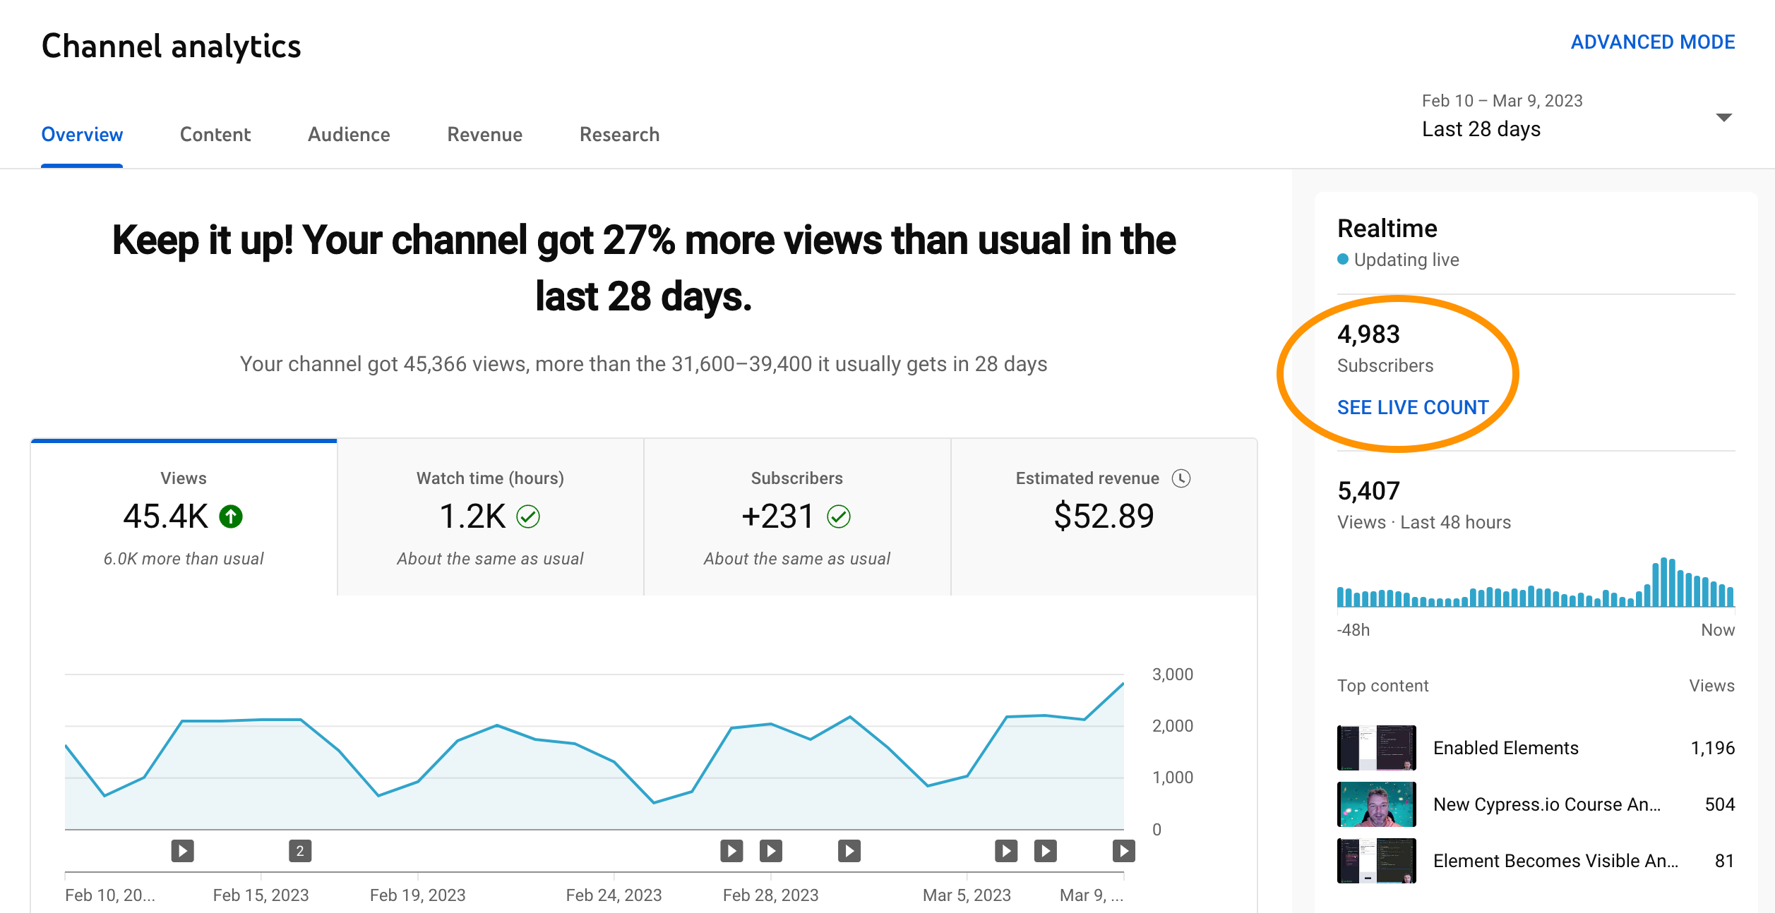Select the Watch time (hours) metric card

[x=490, y=517]
